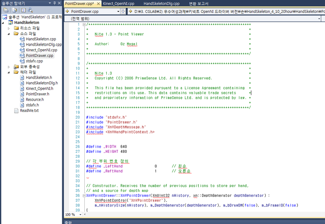Click the #include "XnVDepthMessage.h" line
This screenshot has width=325, height=224.
pos(116,127)
